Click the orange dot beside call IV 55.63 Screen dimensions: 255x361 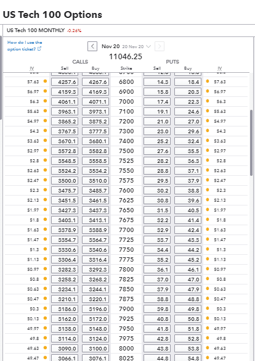[45, 110]
